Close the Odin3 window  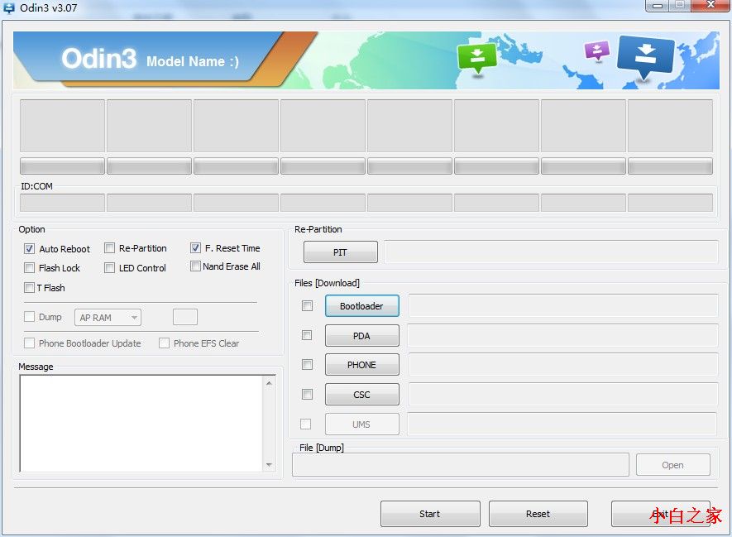[x=710, y=5]
